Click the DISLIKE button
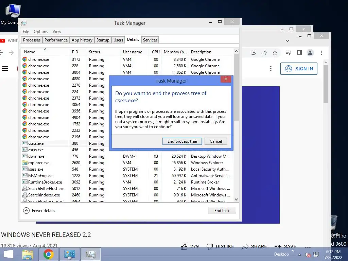 220,246
